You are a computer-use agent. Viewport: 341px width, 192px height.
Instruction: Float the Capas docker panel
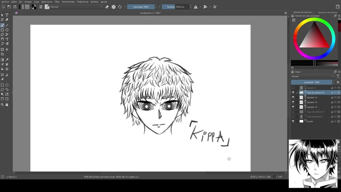[335, 72]
